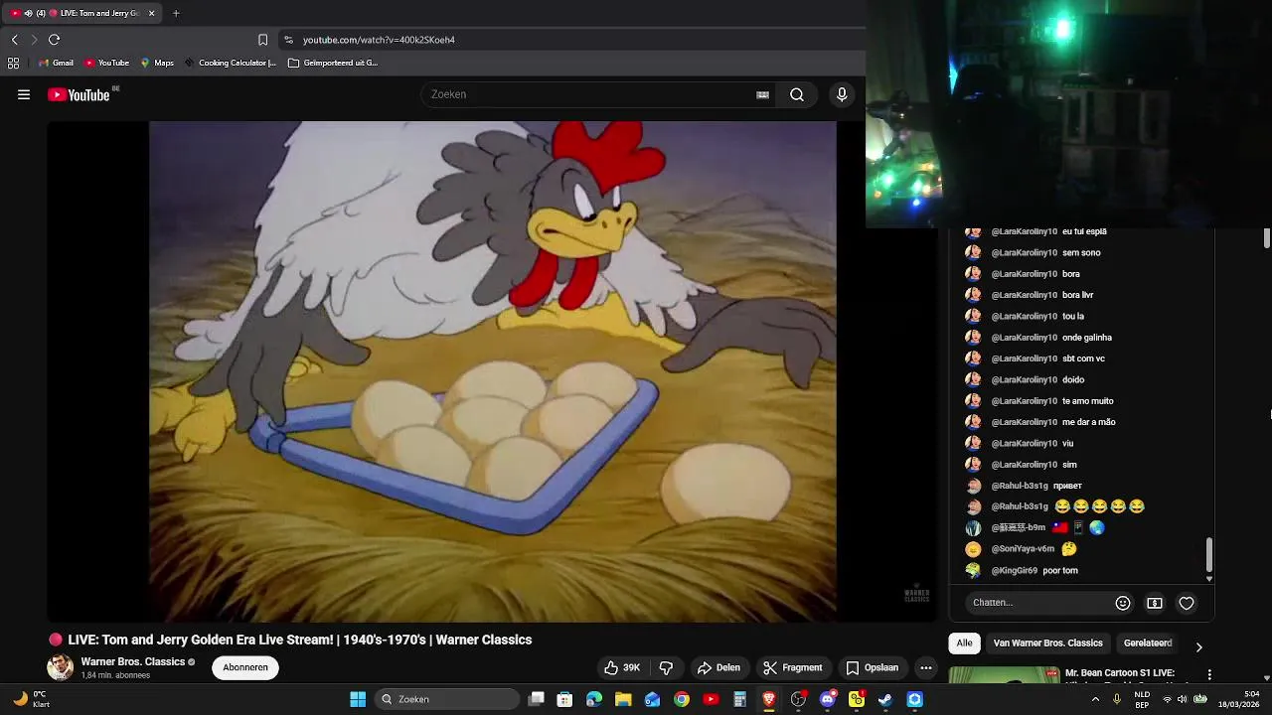Open Mr. Bean Cartoon S1 LIVE thumbnail

point(1004,675)
